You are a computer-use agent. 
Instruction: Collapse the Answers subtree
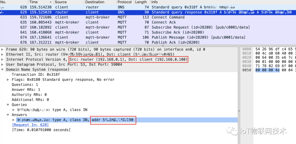[x=8, y=115]
